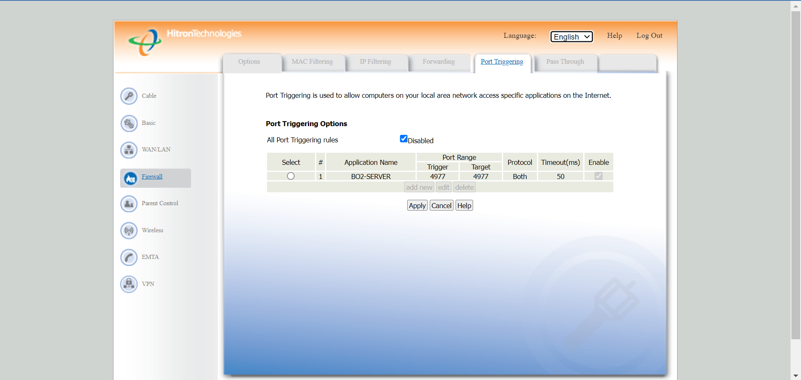This screenshot has width=801, height=380.
Task: Open the VPN menu label
Action: tap(148, 284)
